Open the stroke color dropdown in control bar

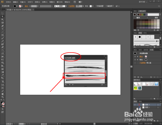pyautogui.click(x=22, y=6)
